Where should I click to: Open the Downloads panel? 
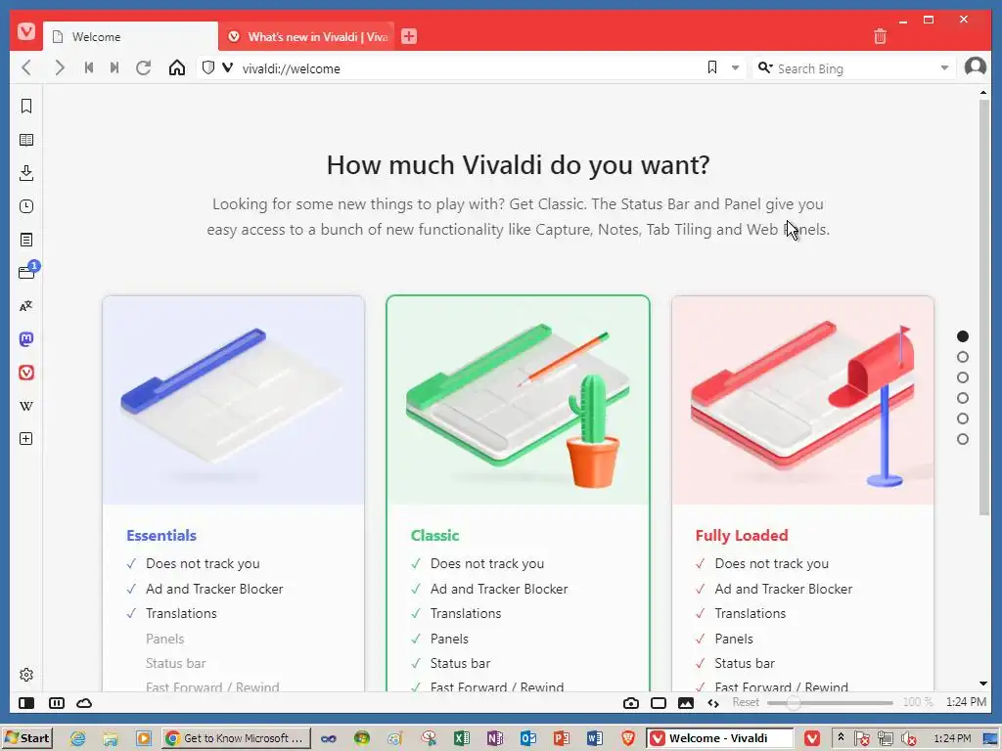[26, 173]
